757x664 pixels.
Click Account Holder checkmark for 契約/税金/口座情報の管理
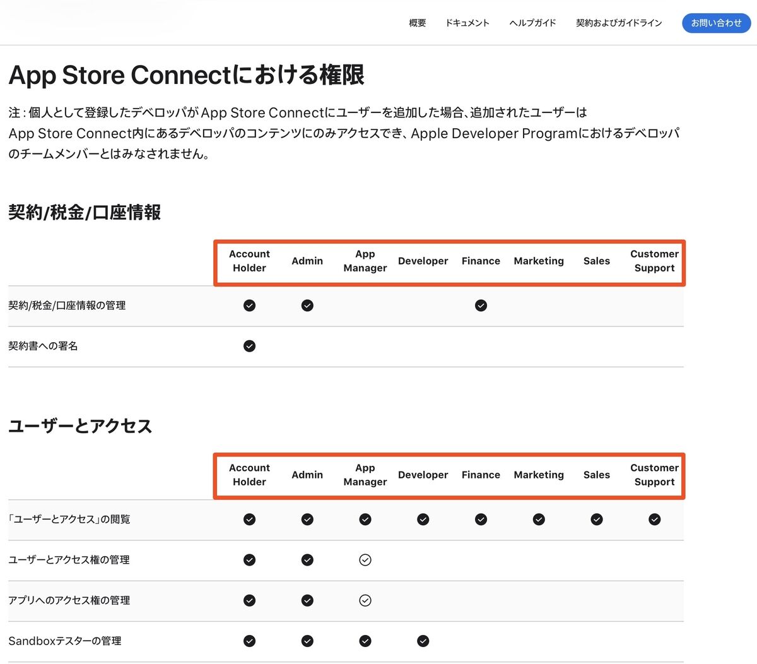tap(249, 305)
